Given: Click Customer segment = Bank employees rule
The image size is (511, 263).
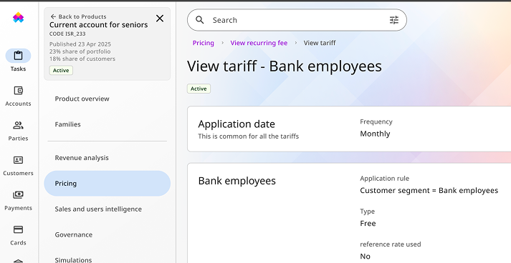Looking at the screenshot, I should coord(429,191).
